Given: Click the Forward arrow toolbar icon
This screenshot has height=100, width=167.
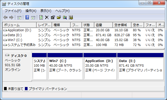Looking at the screenshot, I should 11,17.
